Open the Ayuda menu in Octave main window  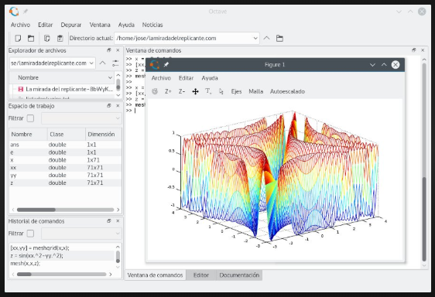click(x=126, y=25)
